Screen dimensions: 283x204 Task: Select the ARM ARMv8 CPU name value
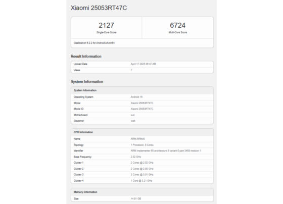coord(137,139)
